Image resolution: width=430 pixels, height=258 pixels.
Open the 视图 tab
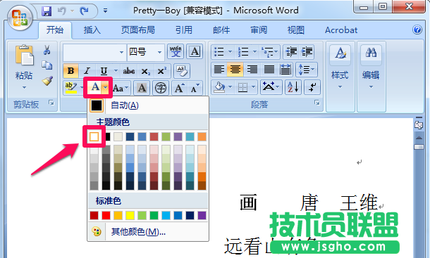(295, 30)
